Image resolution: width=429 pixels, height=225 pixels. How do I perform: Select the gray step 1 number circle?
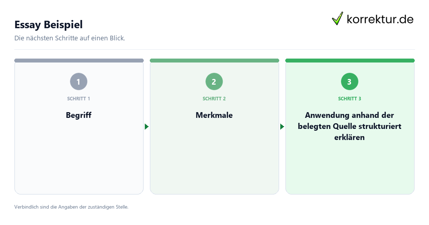coord(79,82)
